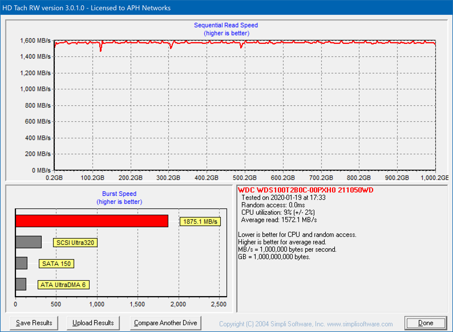Click the www.simplisoftware.com copyright text
Image resolution: width=453 pixels, height=332 pixels.
(x=360, y=324)
